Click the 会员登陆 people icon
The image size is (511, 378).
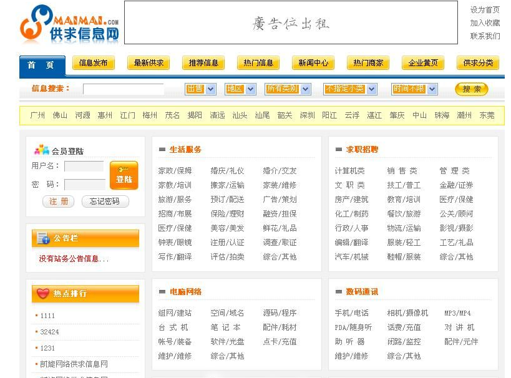click(41, 150)
